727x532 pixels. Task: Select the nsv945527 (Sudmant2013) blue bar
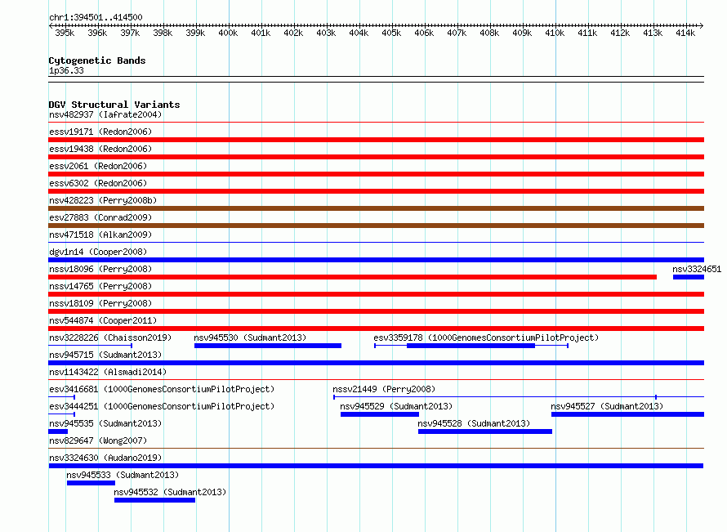pos(627,414)
